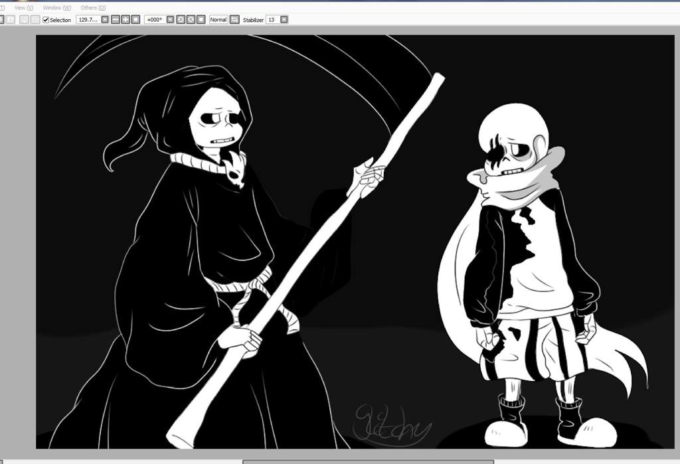Click the zoom in plus icon
This screenshot has width=680, height=464.
point(126,19)
